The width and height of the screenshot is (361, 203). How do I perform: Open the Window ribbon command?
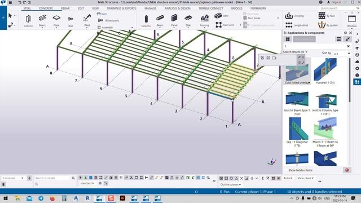point(352,21)
